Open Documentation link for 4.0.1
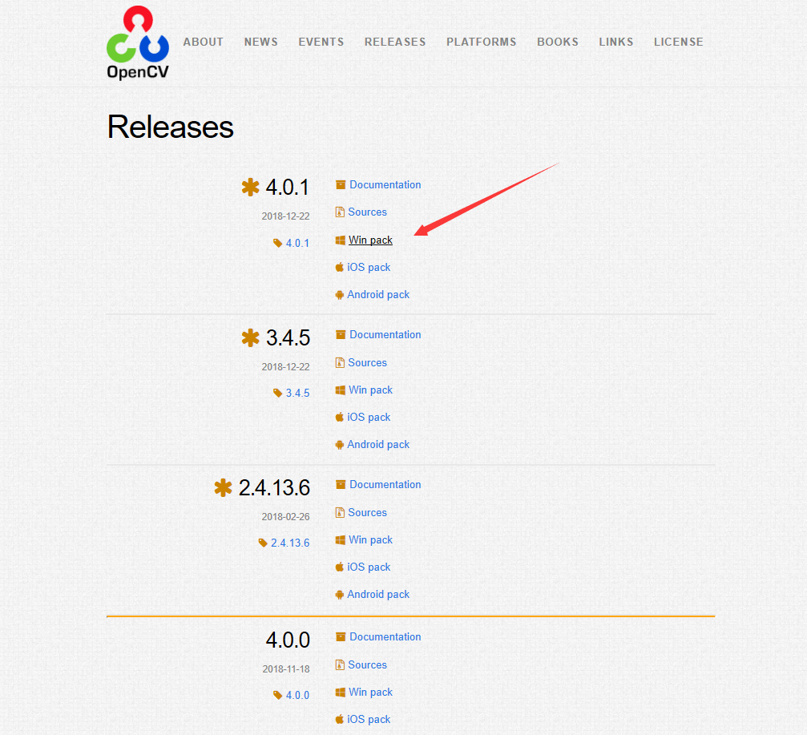 pyautogui.click(x=385, y=185)
